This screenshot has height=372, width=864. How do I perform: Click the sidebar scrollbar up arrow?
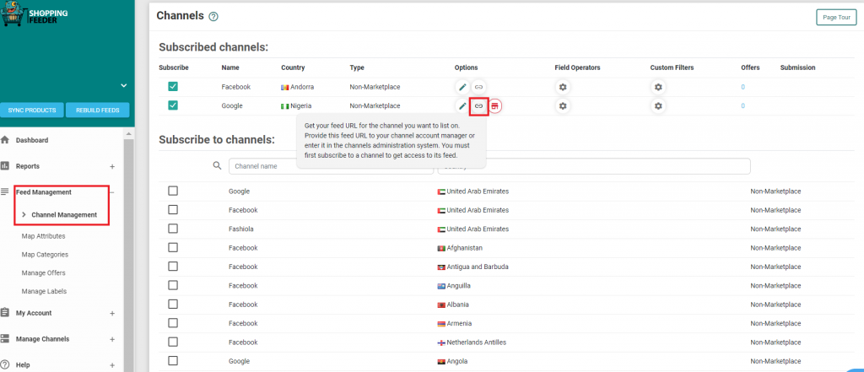(x=127, y=134)
